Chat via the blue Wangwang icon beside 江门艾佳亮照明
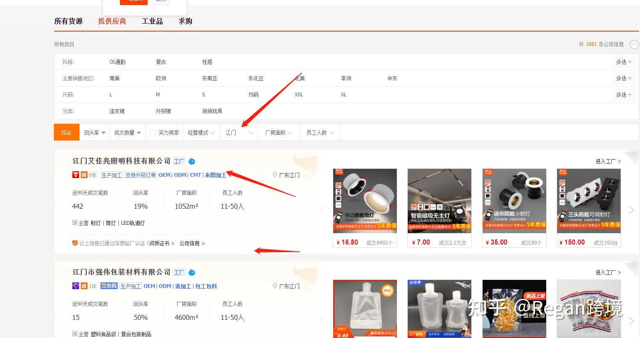The height and width of the screenshot is (338, 640). (192, 161)
